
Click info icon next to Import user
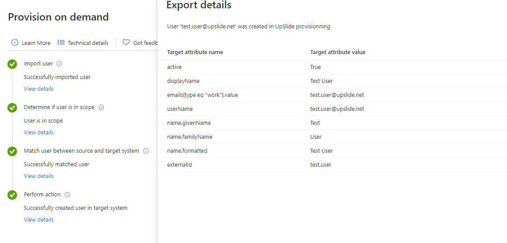[x=59, y=64]
